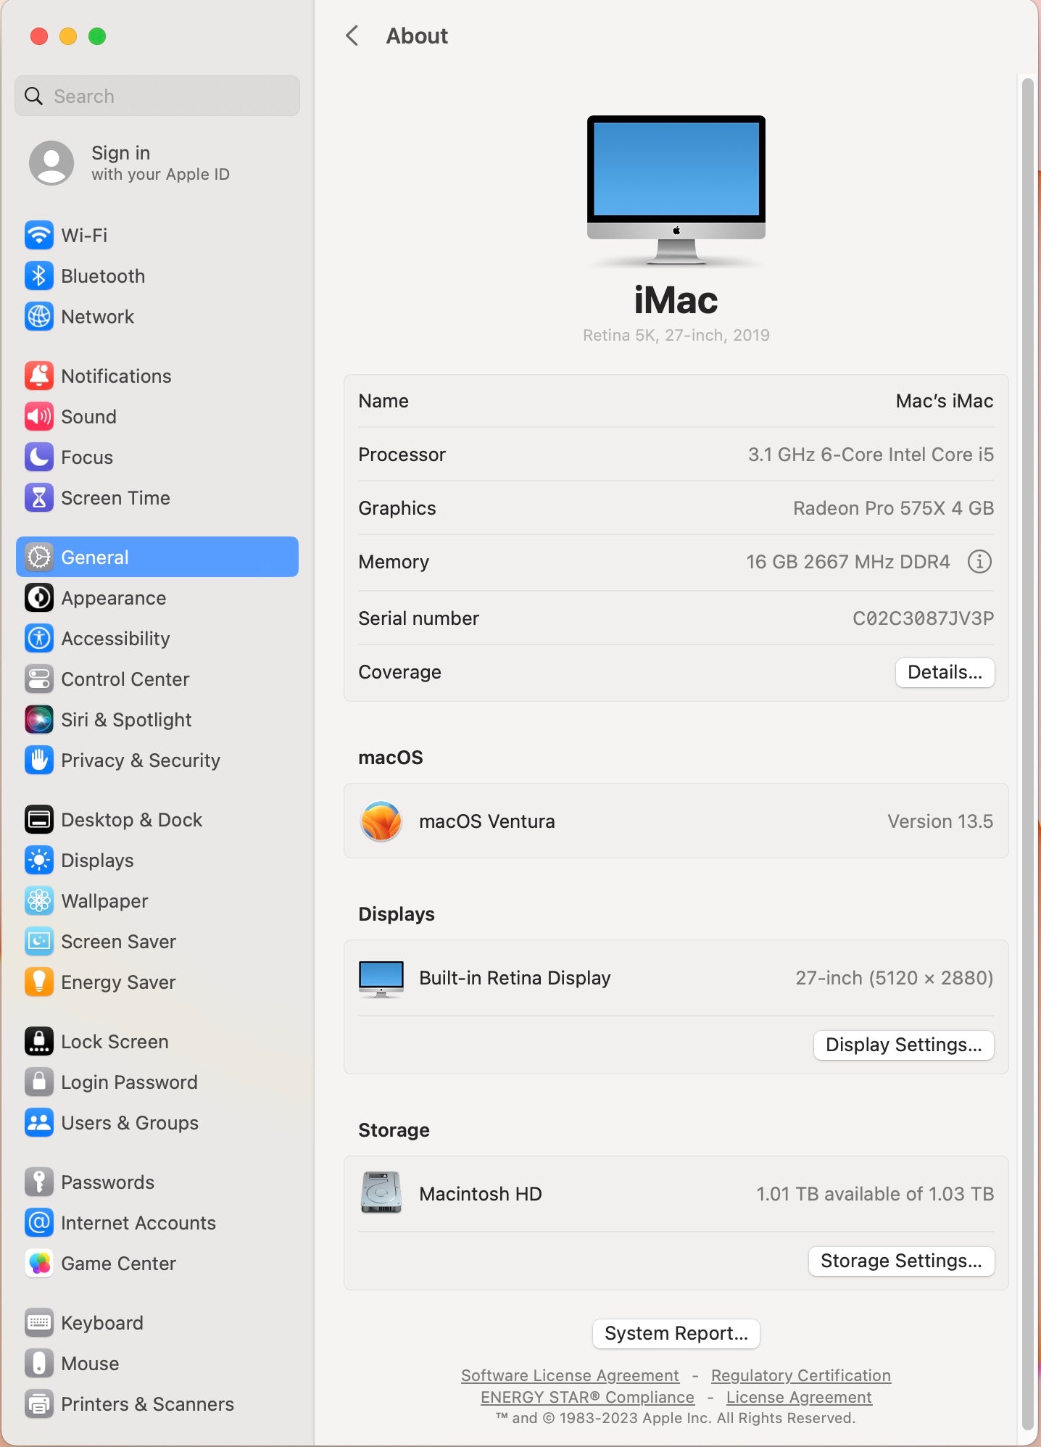Open the License Agreement link

click(x=799, y=1397)
